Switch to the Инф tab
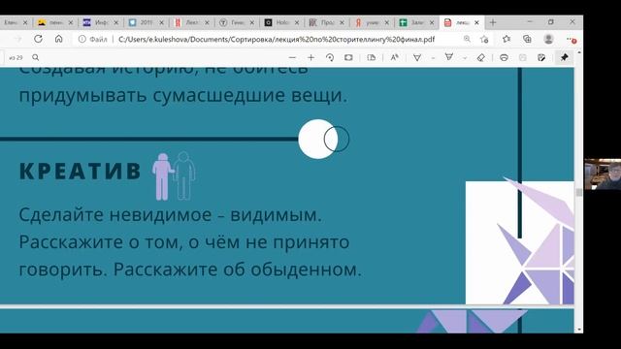Image resolution: width=621 pixels, height=349 pixels. [x=100, y=22]
